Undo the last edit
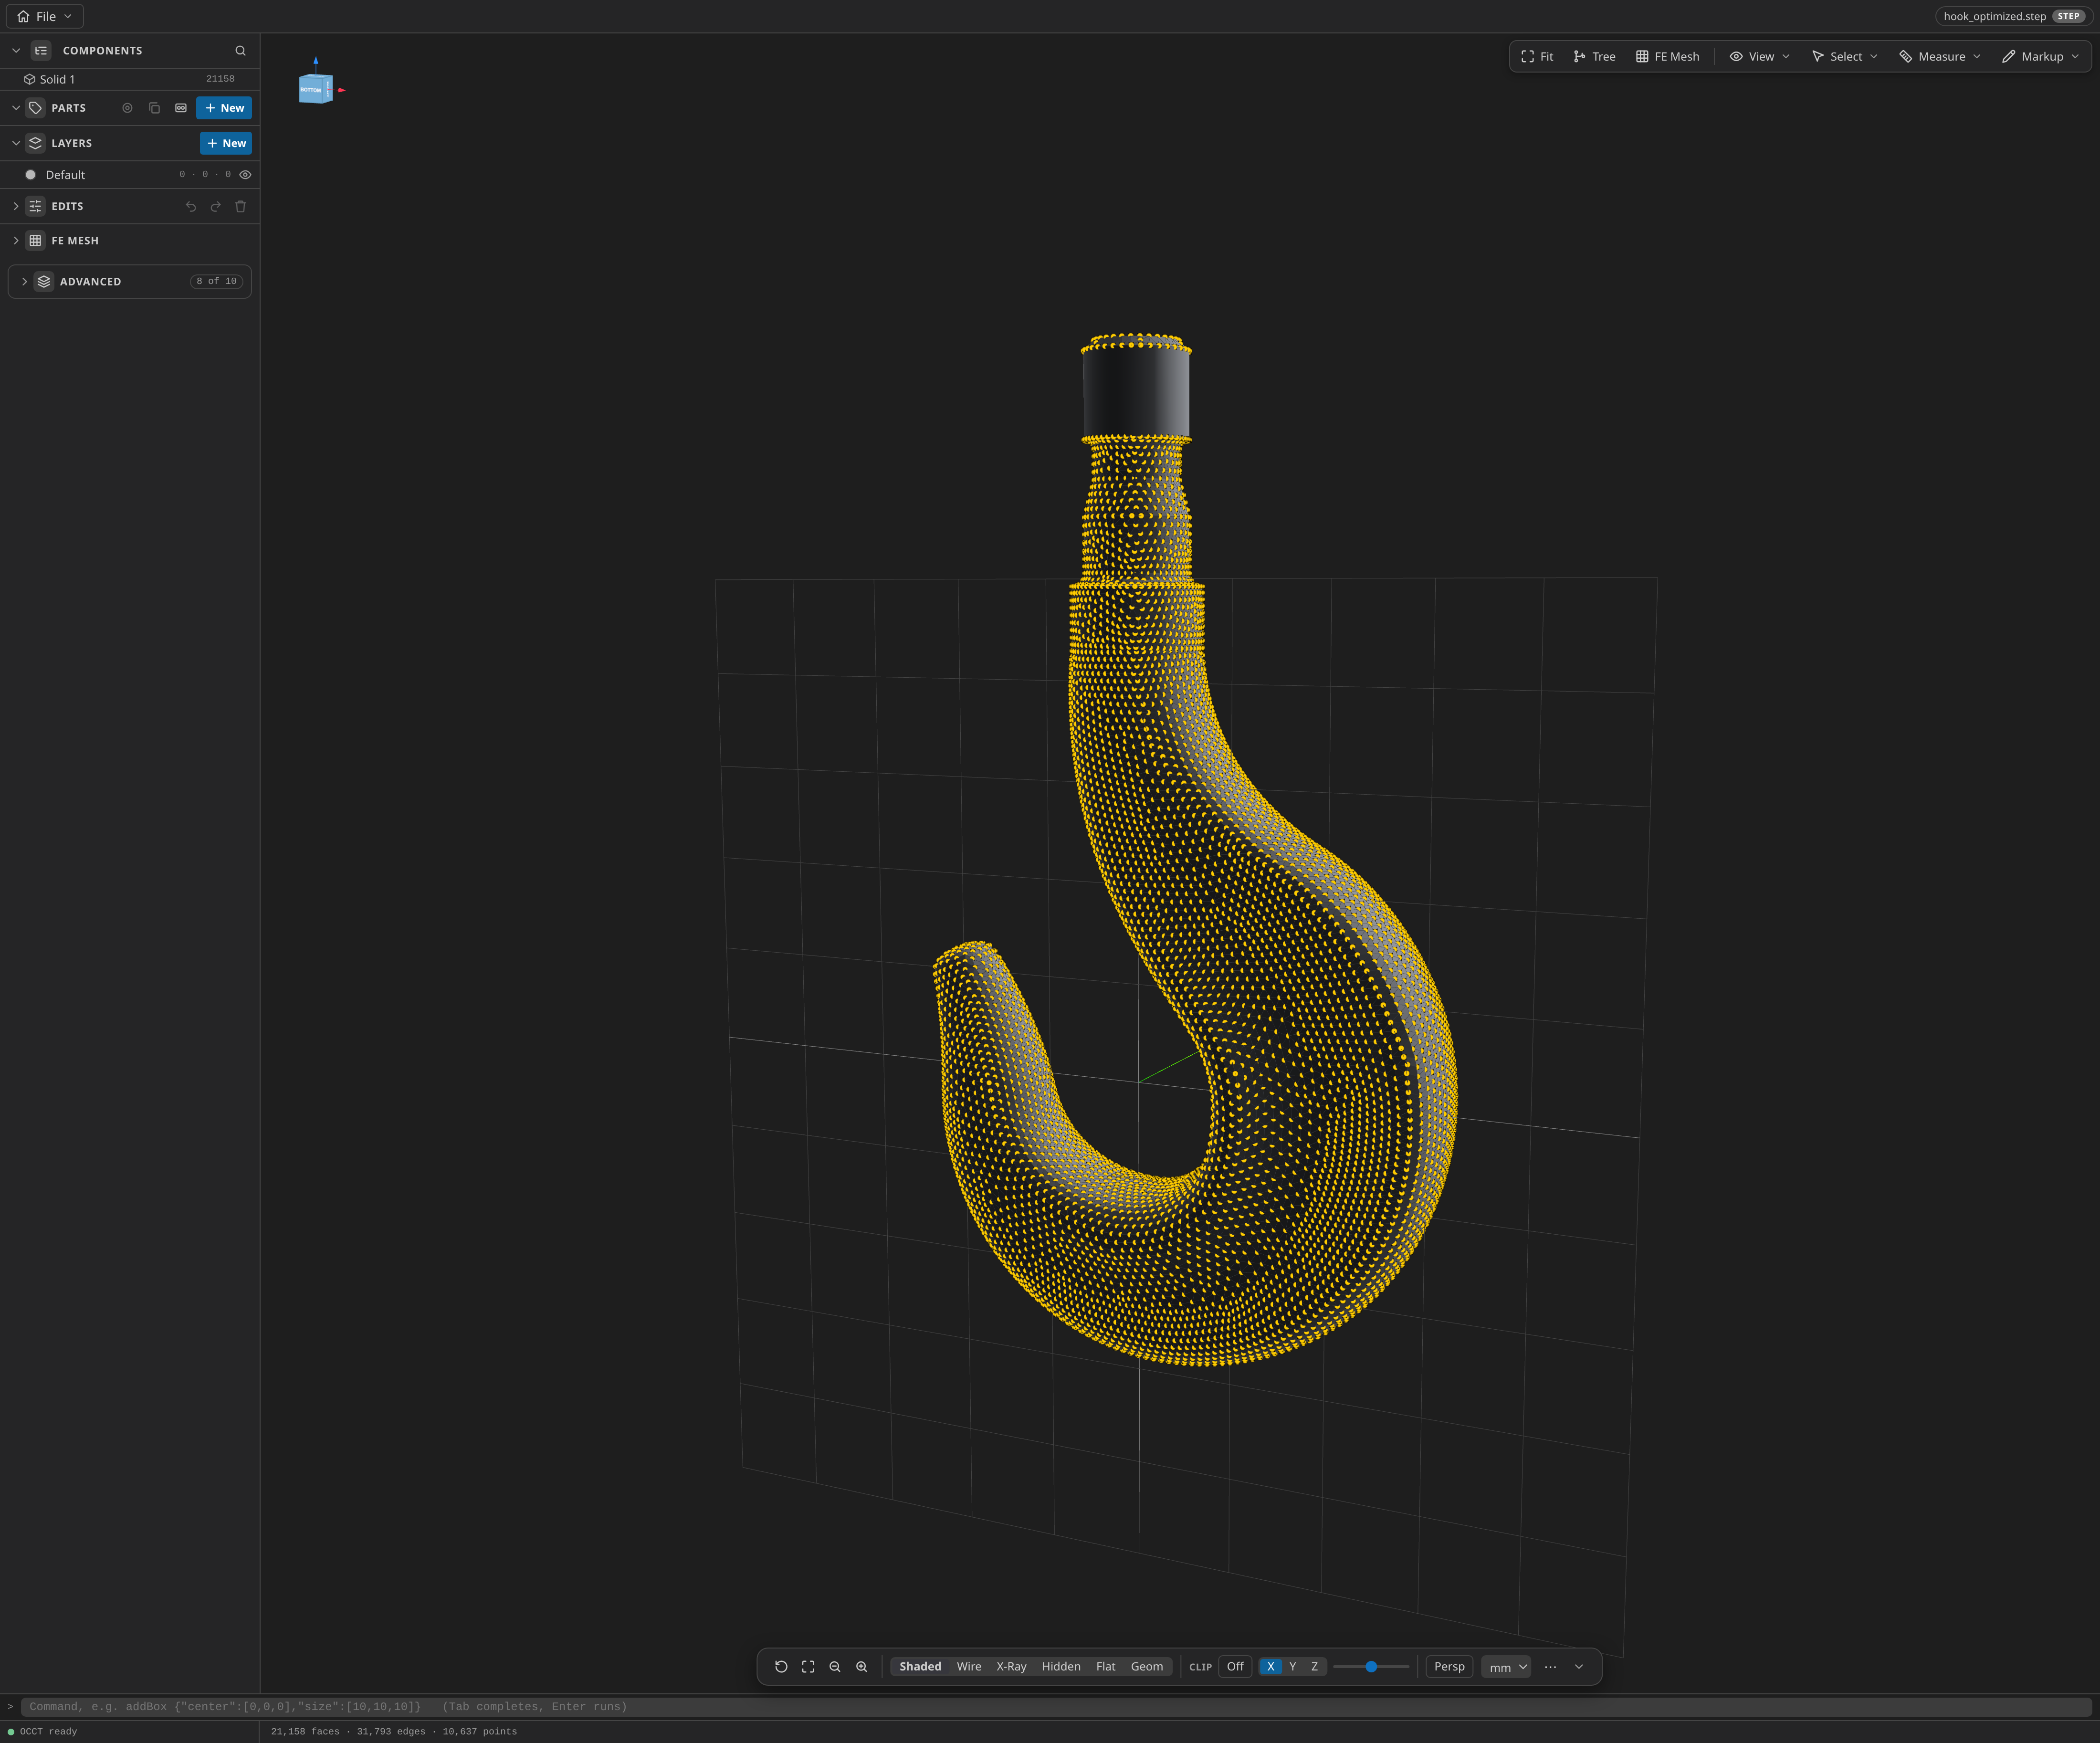The image size is (2100, 1743). (191, 206)
